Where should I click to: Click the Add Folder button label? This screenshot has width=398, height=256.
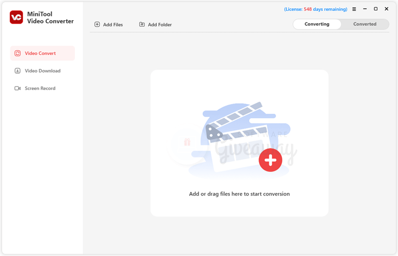pyautogui.click(x=160, y=25)
